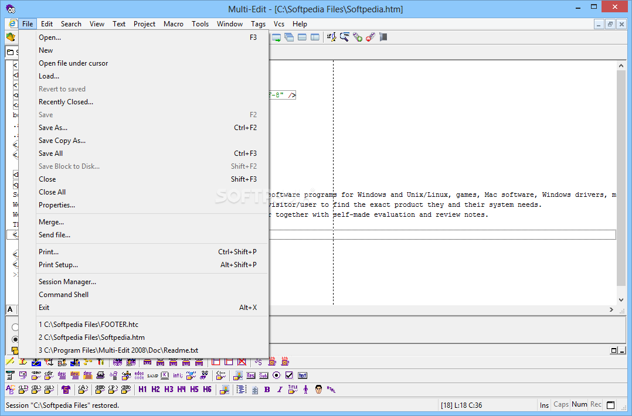
Task: Insert <P> paragraph tag icon
Action: [113, 390]
